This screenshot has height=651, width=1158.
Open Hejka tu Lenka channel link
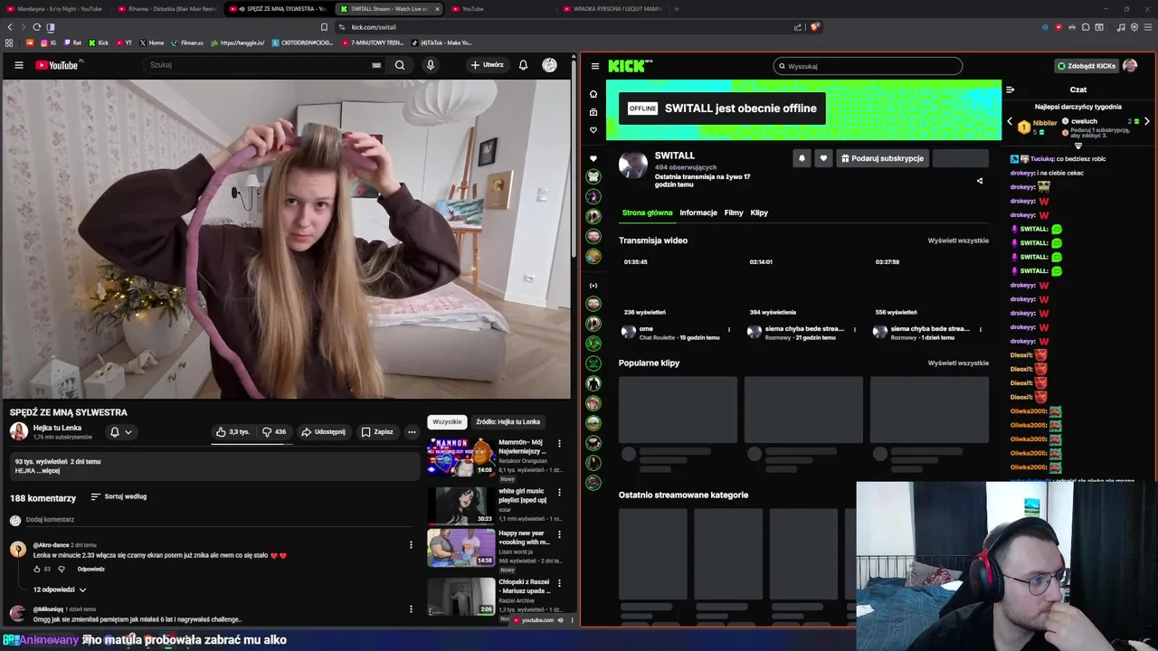coord(57,428)
